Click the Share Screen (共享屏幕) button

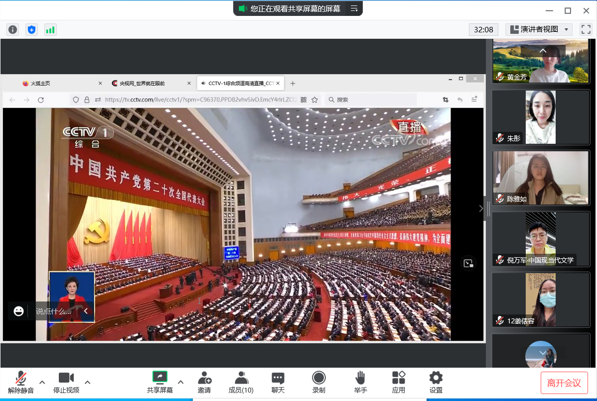tap(160, 382)
